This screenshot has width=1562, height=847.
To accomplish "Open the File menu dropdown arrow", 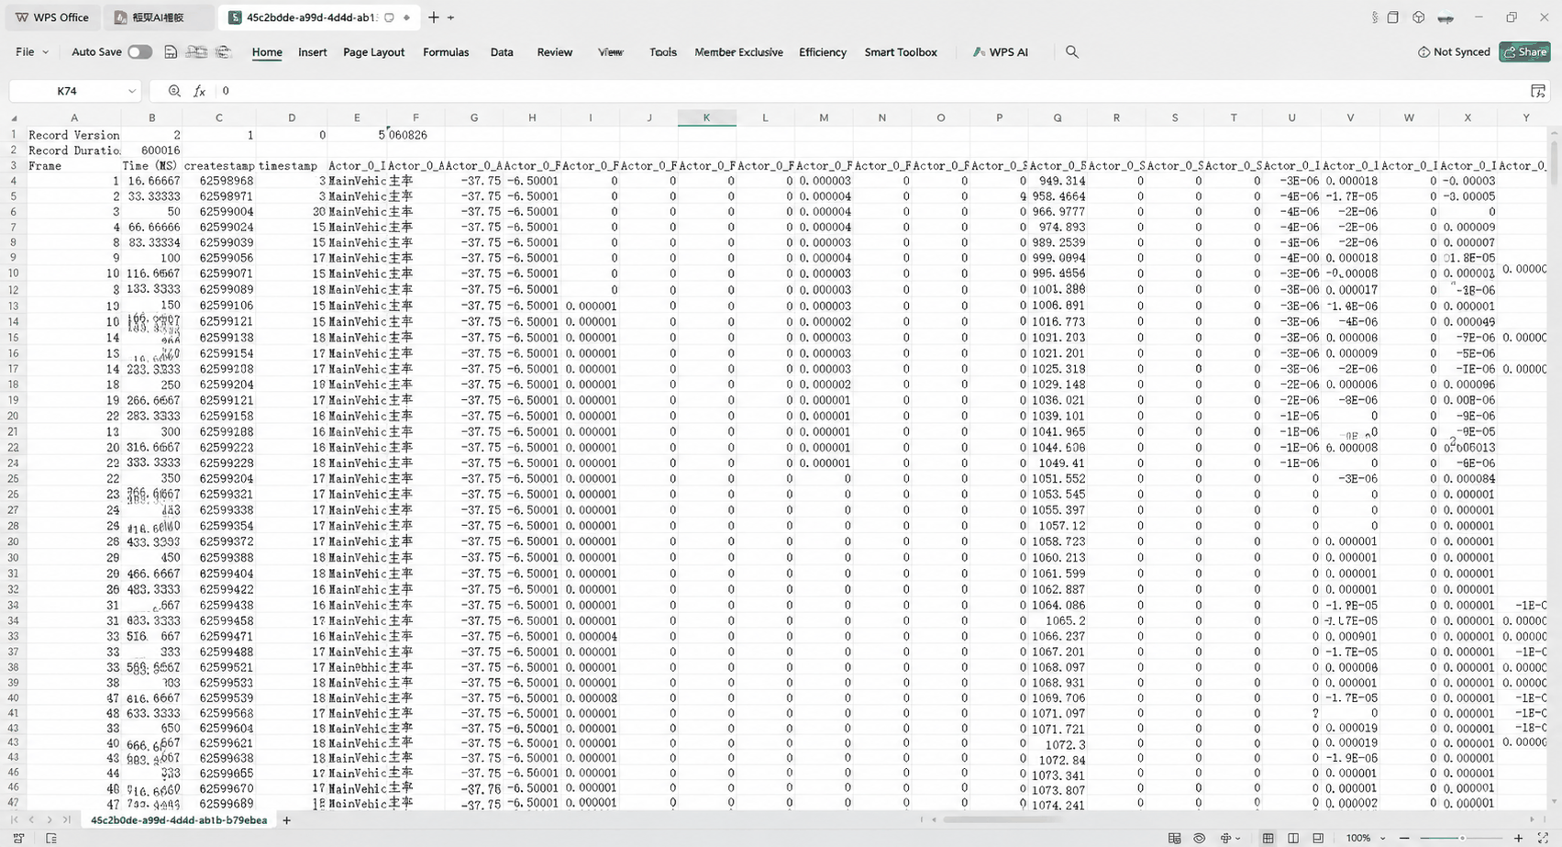I will (45, 52).
